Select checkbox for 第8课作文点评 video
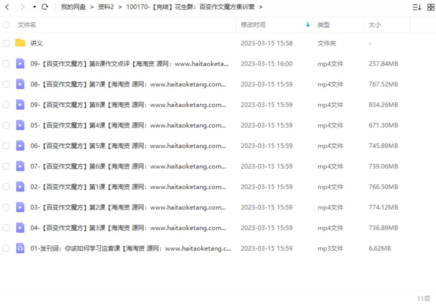The width and height of the screenshot is (436, 306). coord(6,64)
